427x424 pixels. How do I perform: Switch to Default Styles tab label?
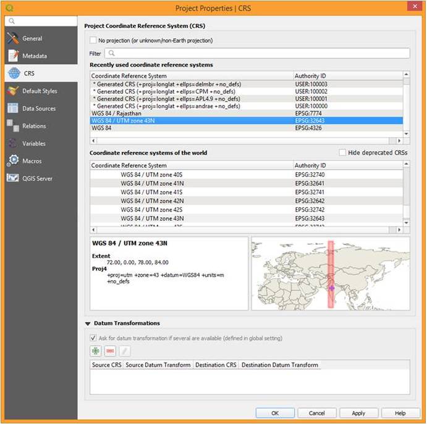pyautogui.click(x=40, y=91)
